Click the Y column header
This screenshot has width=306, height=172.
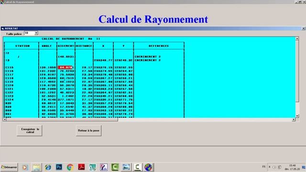pos(123,46)
